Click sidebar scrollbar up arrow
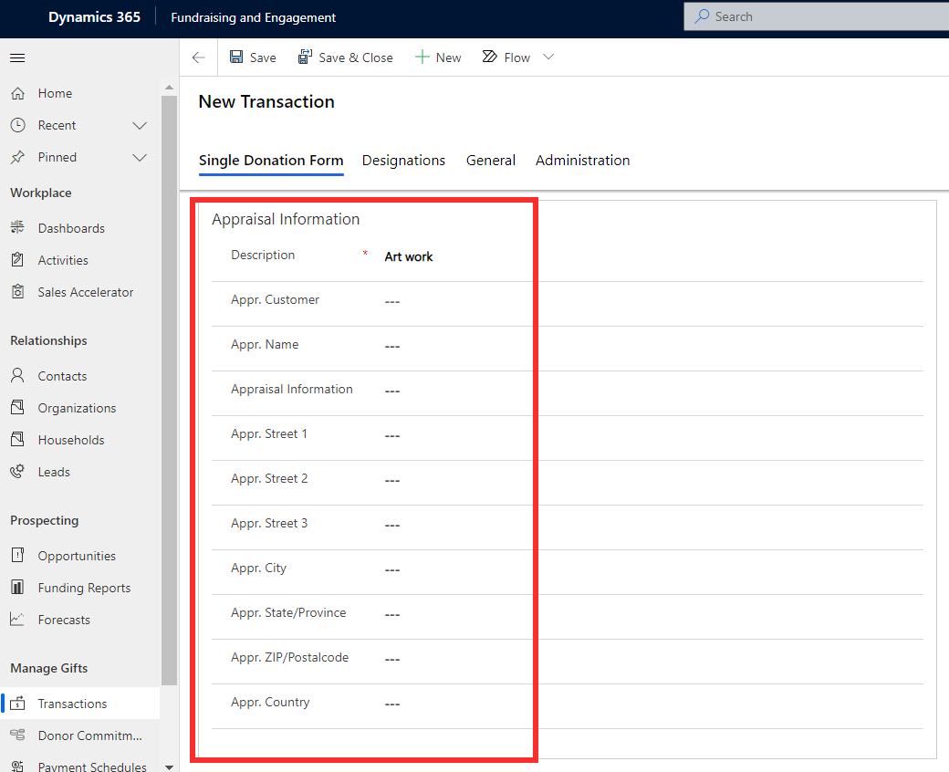Viewport: 949px width, 772px height. pyautogui.click(x=169, y=88)
